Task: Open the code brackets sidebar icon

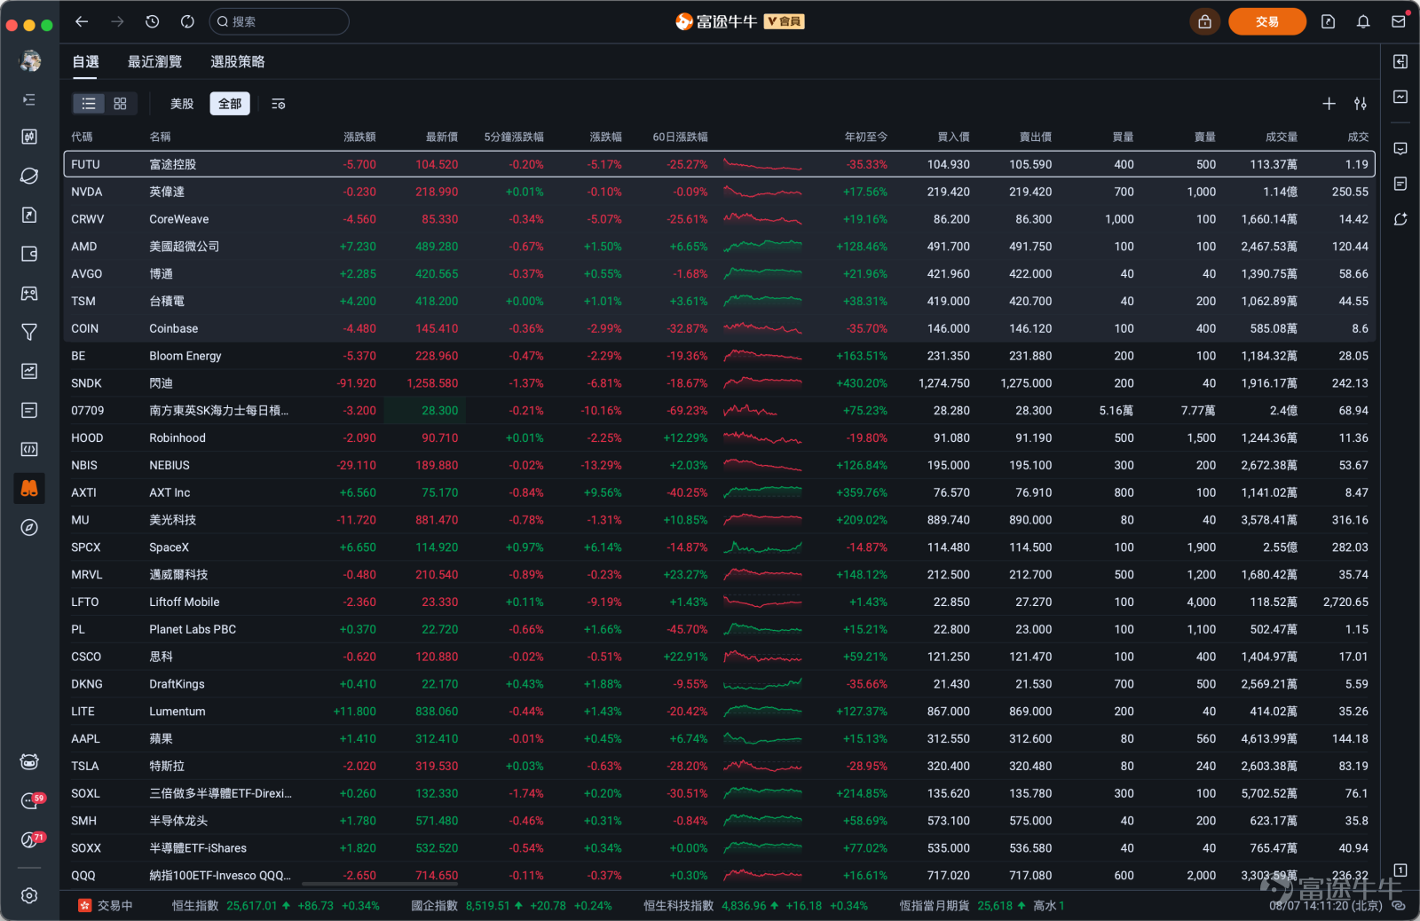Action: pyautogui.click(x=29, y=449)
